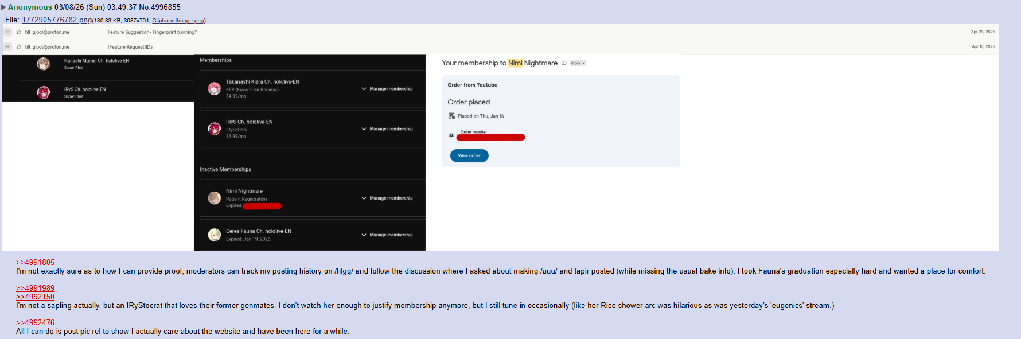This screenshot has width=1021, height=339.
Task: Click the IRySoCool tier name
Action: click(x=236, y=130)
